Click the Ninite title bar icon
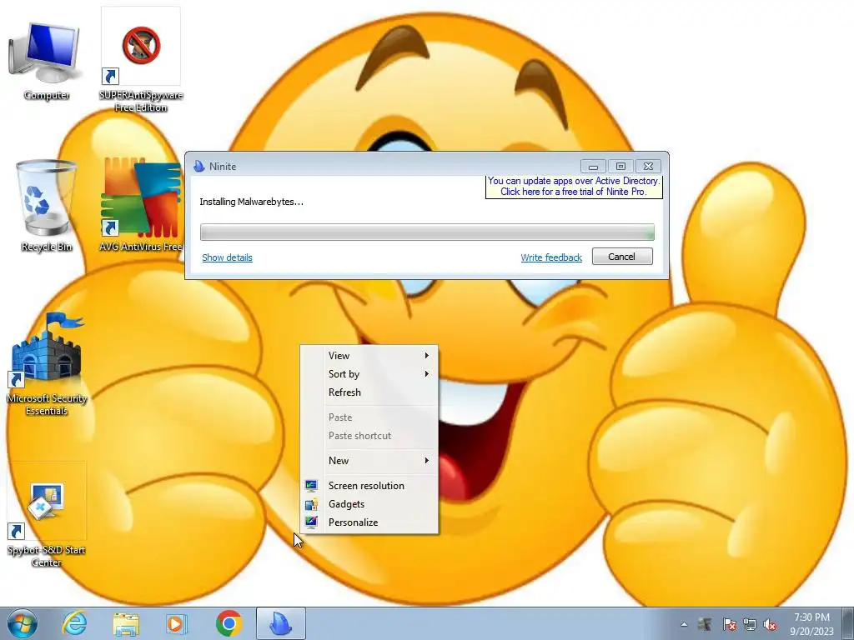The image size is (854, 640). (199, 166)
